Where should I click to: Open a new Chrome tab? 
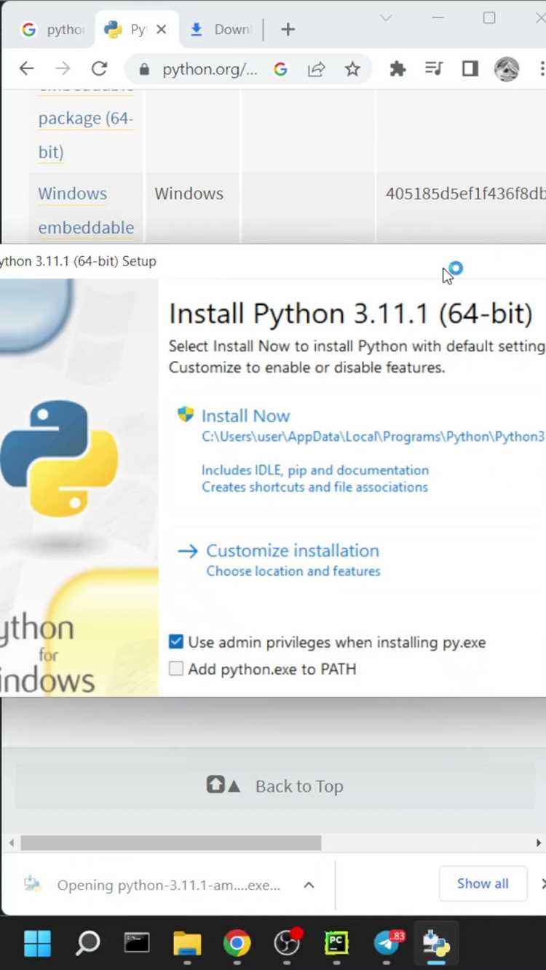click(288, 29)
